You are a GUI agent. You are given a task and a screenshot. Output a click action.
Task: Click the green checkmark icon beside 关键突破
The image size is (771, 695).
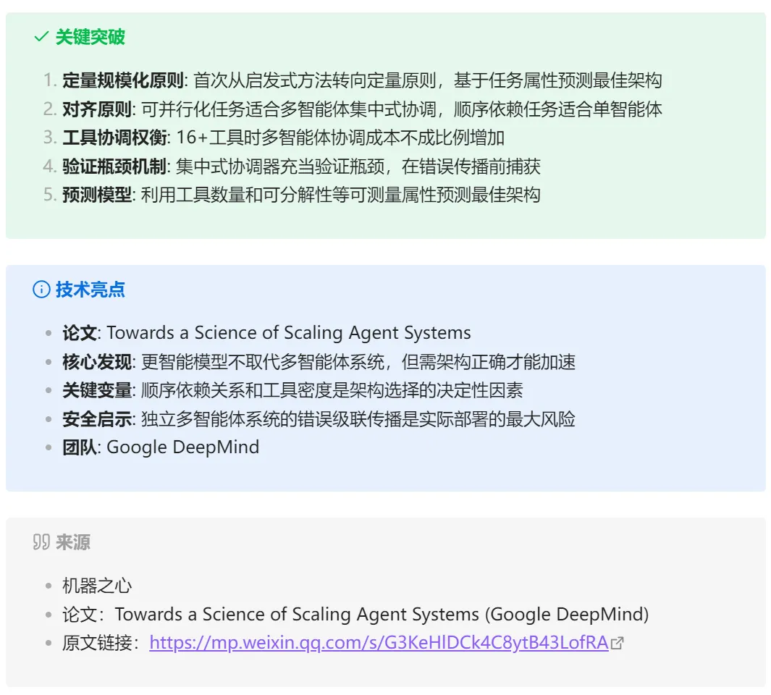tap(41, 36)
